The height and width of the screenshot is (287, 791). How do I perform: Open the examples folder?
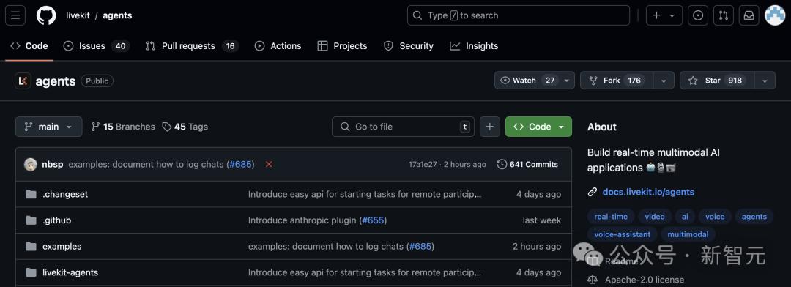62,246
